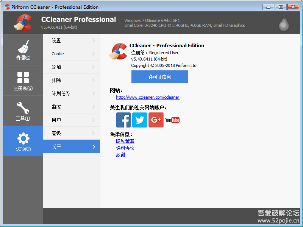This screenshot has width=303, height=227.
Task: Click the title bar CCleaner icon
Action: (7, 7)
